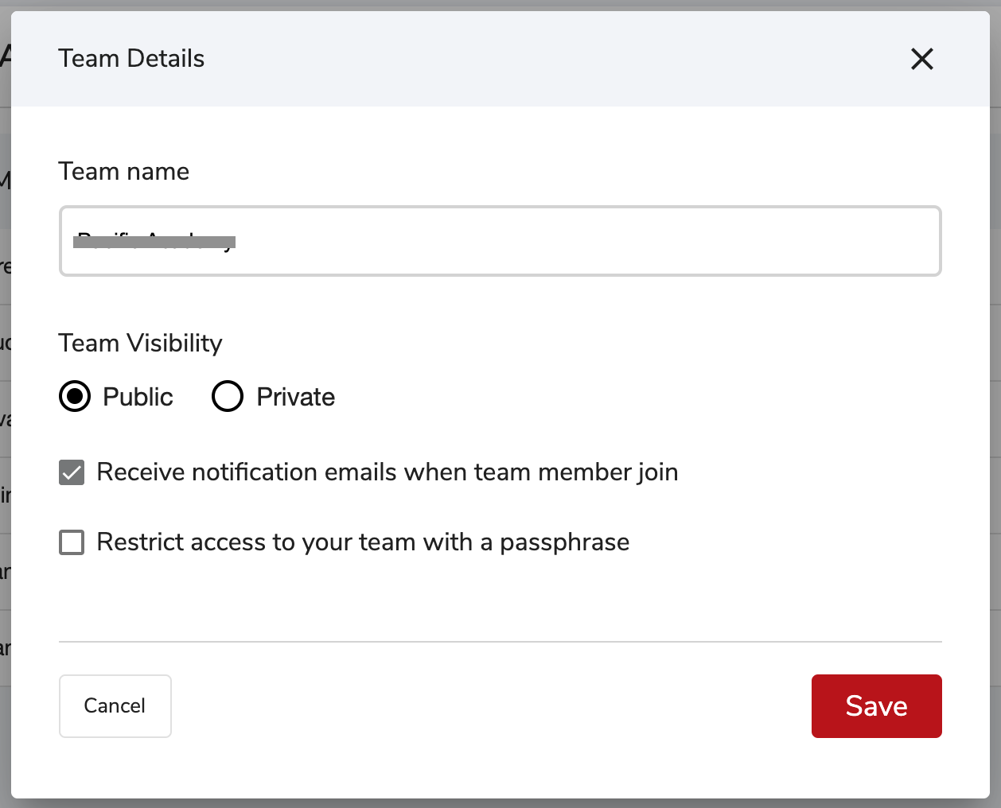Uncheck the notification emails checkbox

(x=72, y=472)
